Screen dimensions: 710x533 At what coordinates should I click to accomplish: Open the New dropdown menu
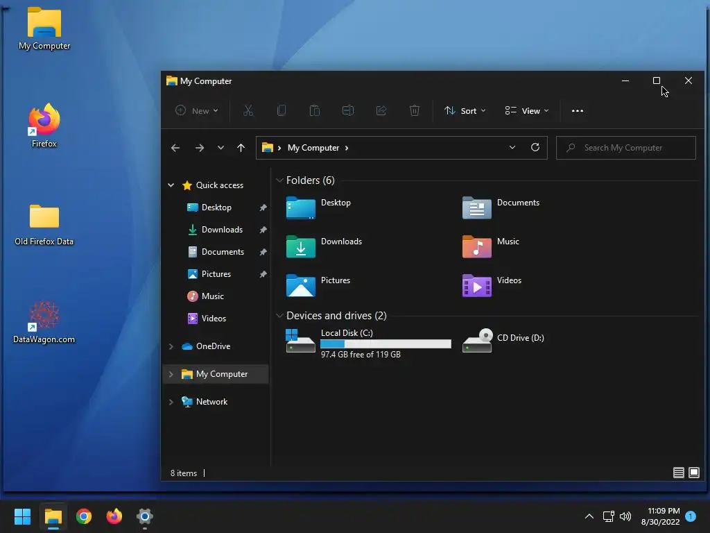point(197,110)
